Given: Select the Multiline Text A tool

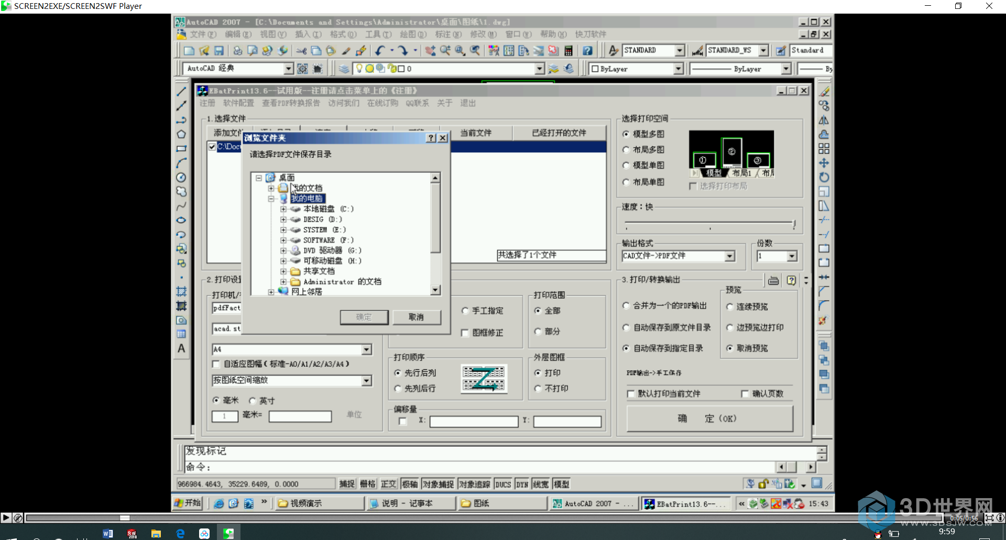Looking at the screenshot, I should click(181, 348).
